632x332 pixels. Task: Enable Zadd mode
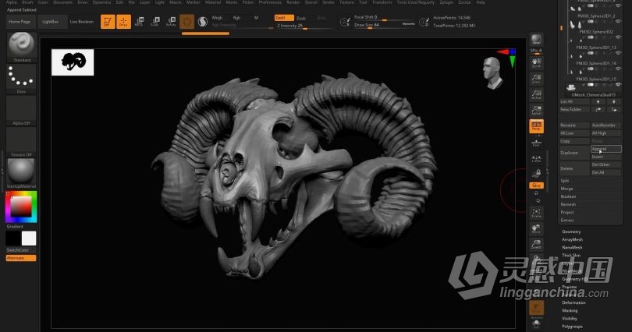click(x=284, y=18)
